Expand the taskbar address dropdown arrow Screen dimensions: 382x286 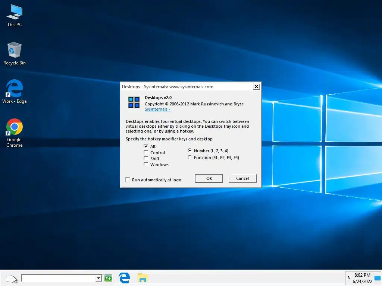click(98, 278)
